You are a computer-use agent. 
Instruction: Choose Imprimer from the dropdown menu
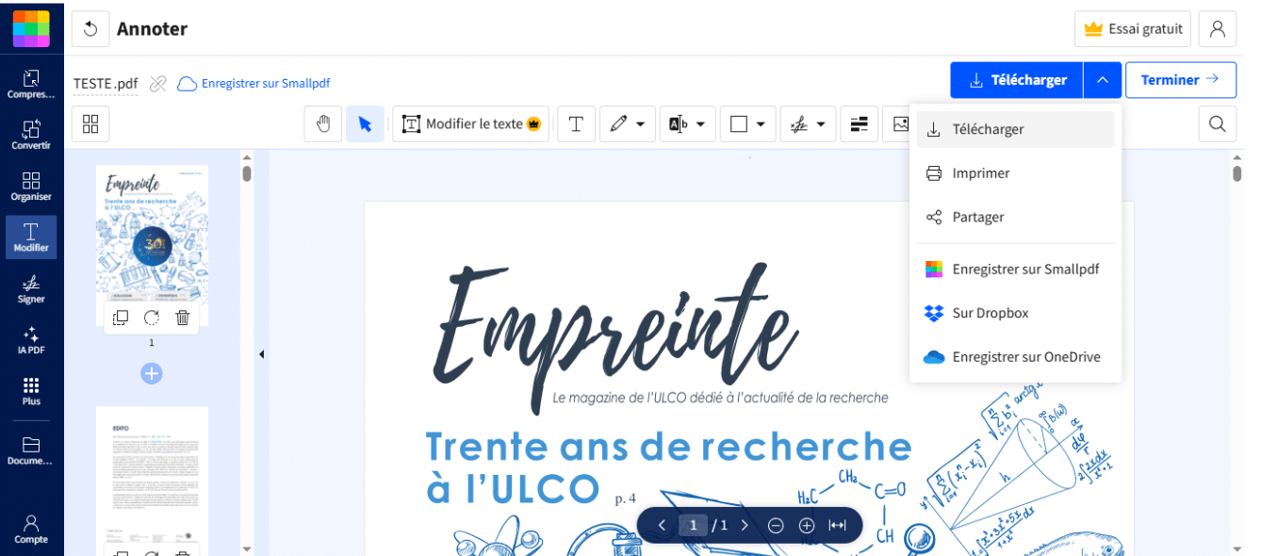coord(980,173)
